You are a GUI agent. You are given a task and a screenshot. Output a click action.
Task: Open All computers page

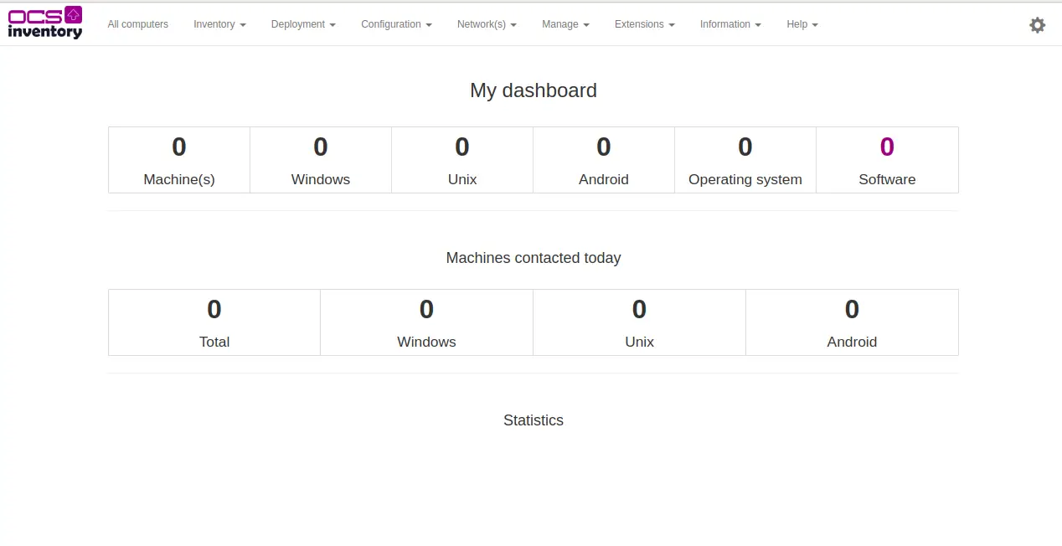click(x=138, y=24)
